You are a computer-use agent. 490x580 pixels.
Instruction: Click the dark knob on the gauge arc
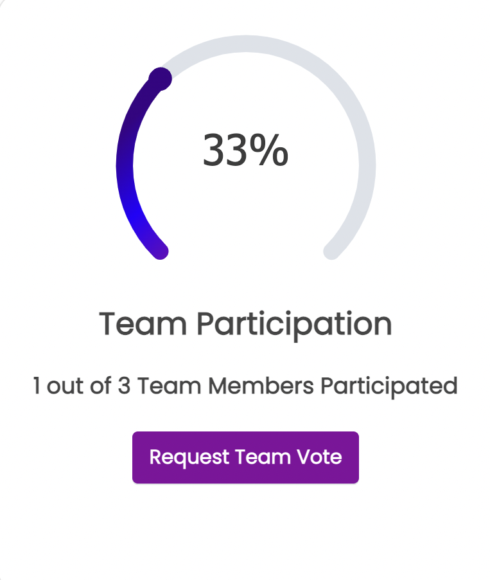click(160, 79)
